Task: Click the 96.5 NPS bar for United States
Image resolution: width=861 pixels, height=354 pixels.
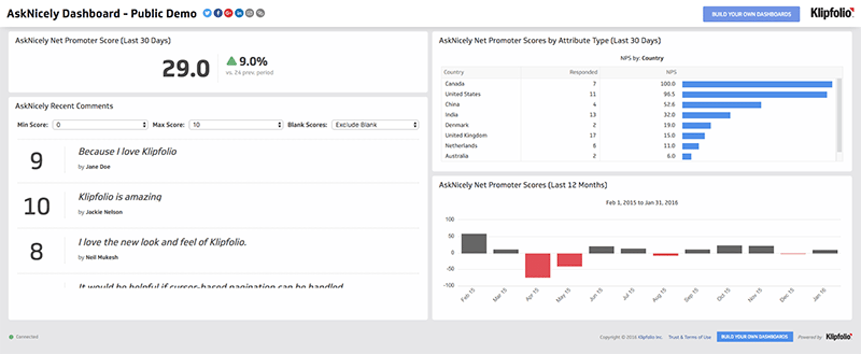Action: coord(754,95)
